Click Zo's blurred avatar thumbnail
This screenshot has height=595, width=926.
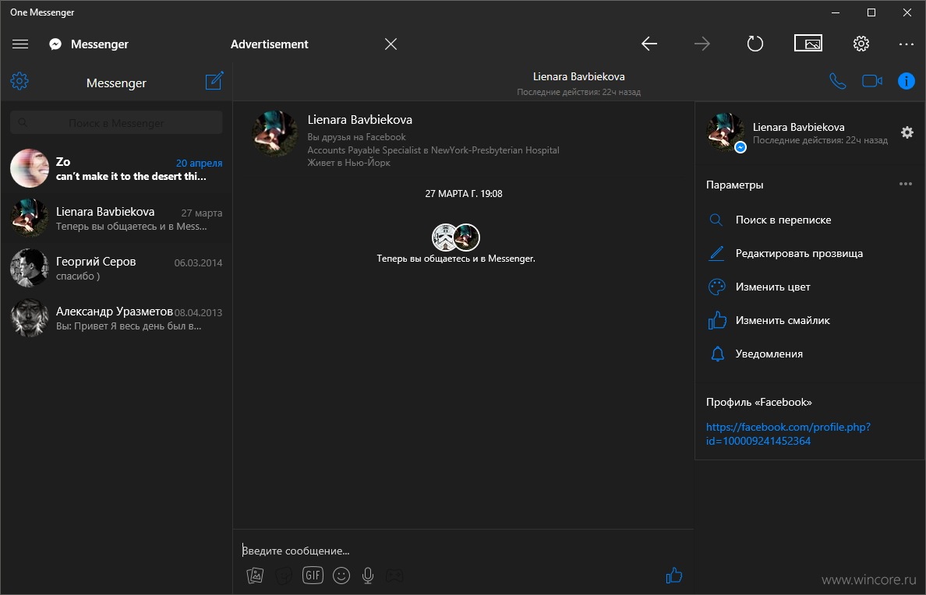point(30,168)
